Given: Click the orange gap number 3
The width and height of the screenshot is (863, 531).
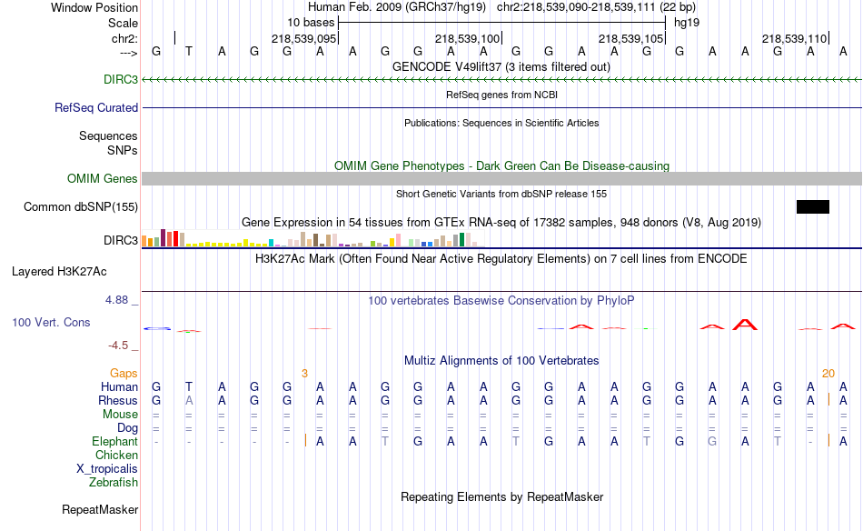Looking at the screenshot, I should click(x=304, y=374).
